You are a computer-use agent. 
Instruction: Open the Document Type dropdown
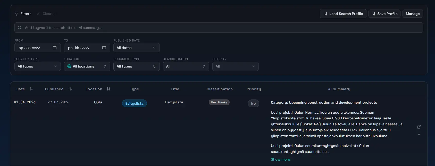pyautogui.click(x=136, y=66)
